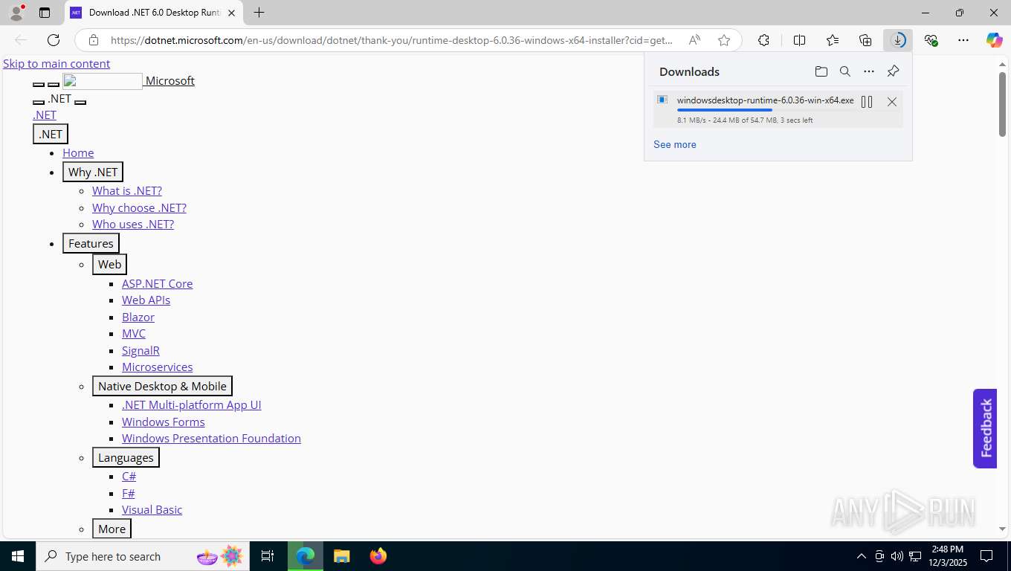Cancel the windowsdesktop-runtime download
This screenshot has width=1011, height=571.
pyautogui.click(x=891, y=102)
